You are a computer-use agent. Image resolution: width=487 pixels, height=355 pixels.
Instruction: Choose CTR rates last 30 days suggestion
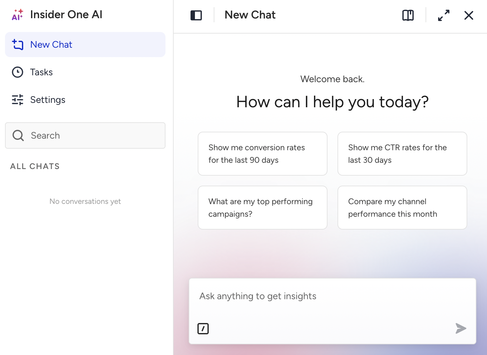[x=402, y=154]
